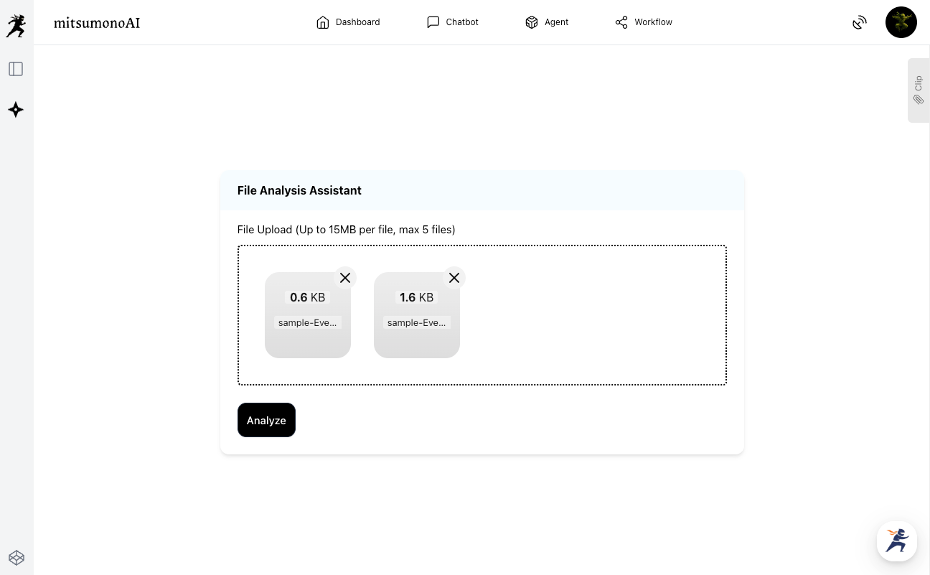The image size is (930, 575).
Task: Open the user profile avatar
Action: point(901,22)
